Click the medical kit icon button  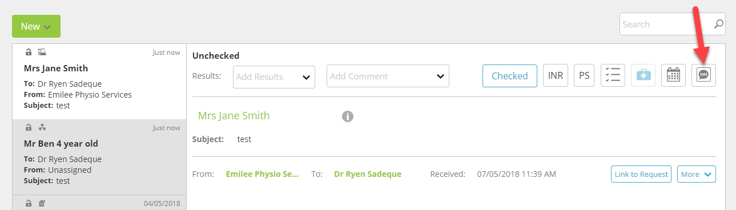pos(643,76)
